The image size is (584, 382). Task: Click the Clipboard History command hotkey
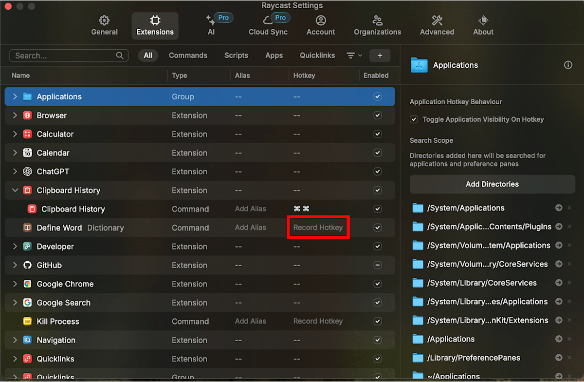pos(301,209)
